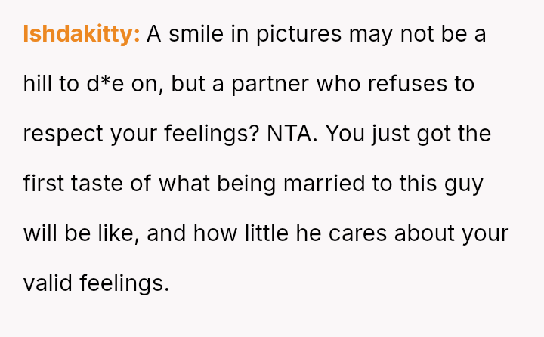Image resolution: width=544 pixels, height=337 pixels.
Task: Click the word "hill" in the comment
Action: tap(38, 85)
